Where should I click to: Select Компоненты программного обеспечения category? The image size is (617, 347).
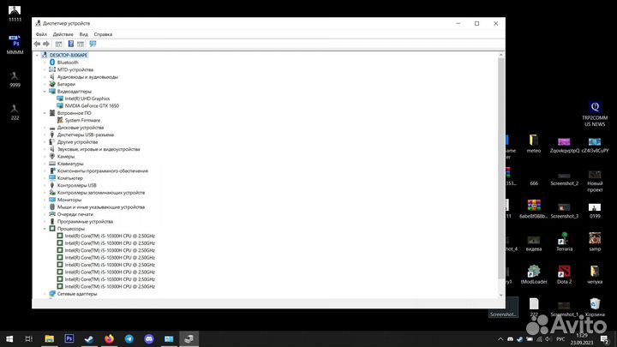click(x=102, y=171)
